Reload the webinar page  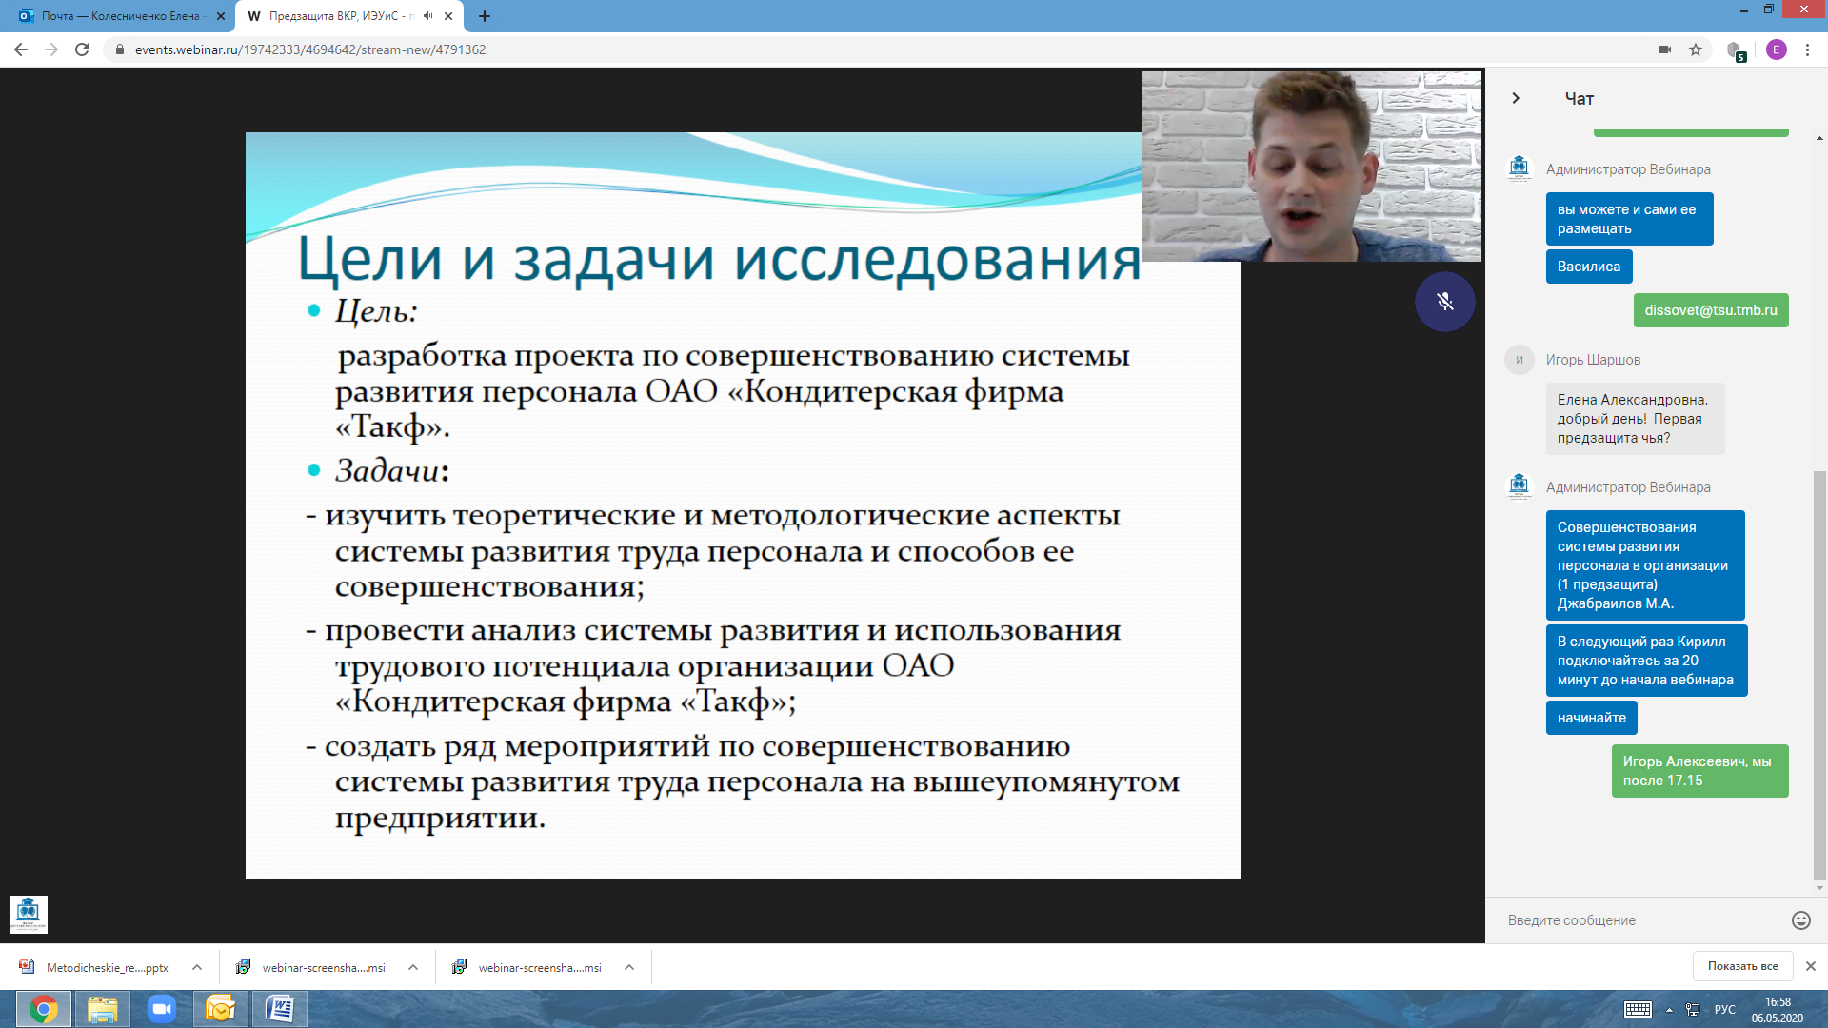82,49
